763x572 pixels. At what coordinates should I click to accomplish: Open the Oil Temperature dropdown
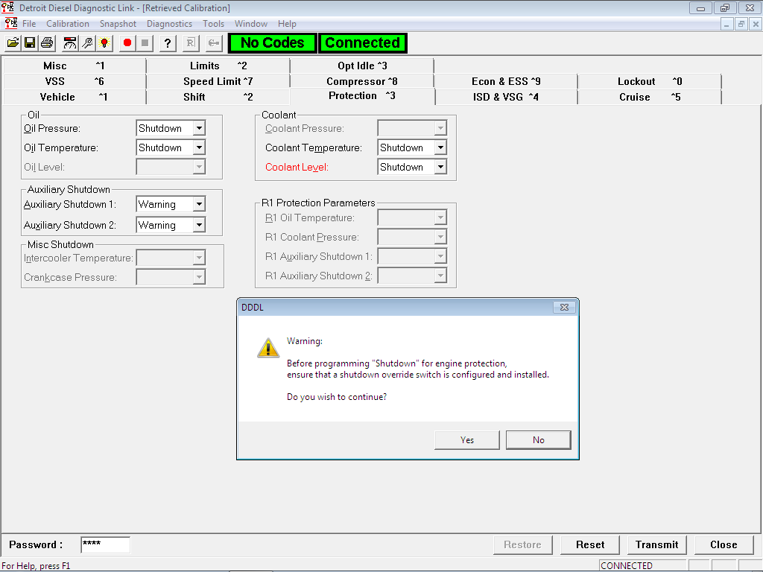pos(199,148)
